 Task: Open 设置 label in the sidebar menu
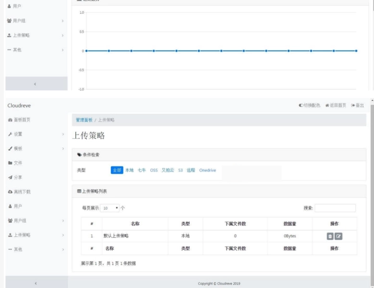18,134
